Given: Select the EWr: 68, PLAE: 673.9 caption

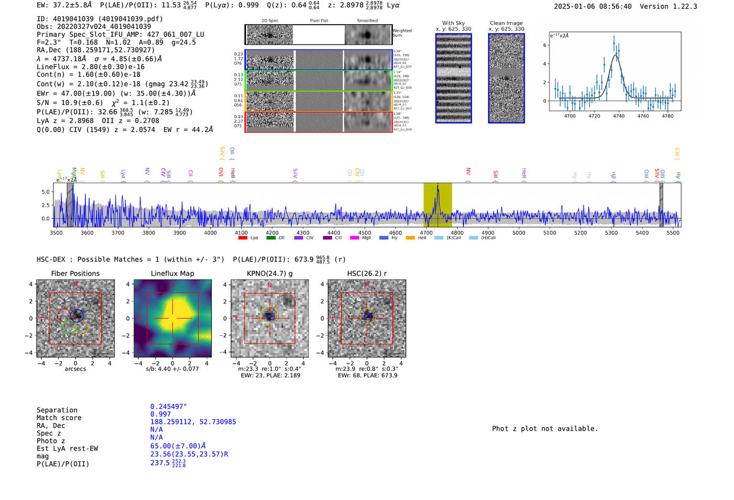Looking at the screenshot, I should click(x=368, y=375).
